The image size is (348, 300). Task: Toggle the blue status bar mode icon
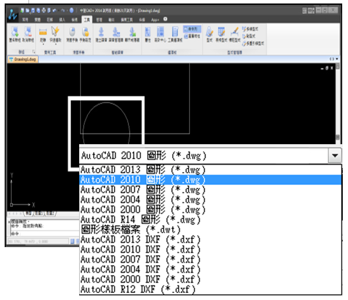(x=72, y=241)
